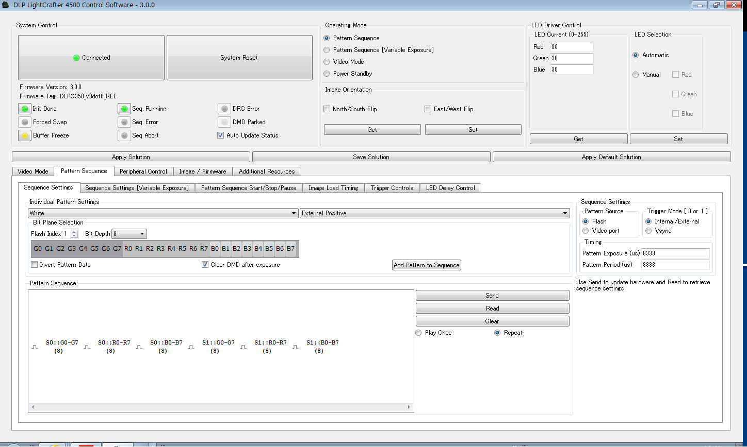747x447 pixels.
Task: Click the Seq. Running green indicator
Action: 124,109
